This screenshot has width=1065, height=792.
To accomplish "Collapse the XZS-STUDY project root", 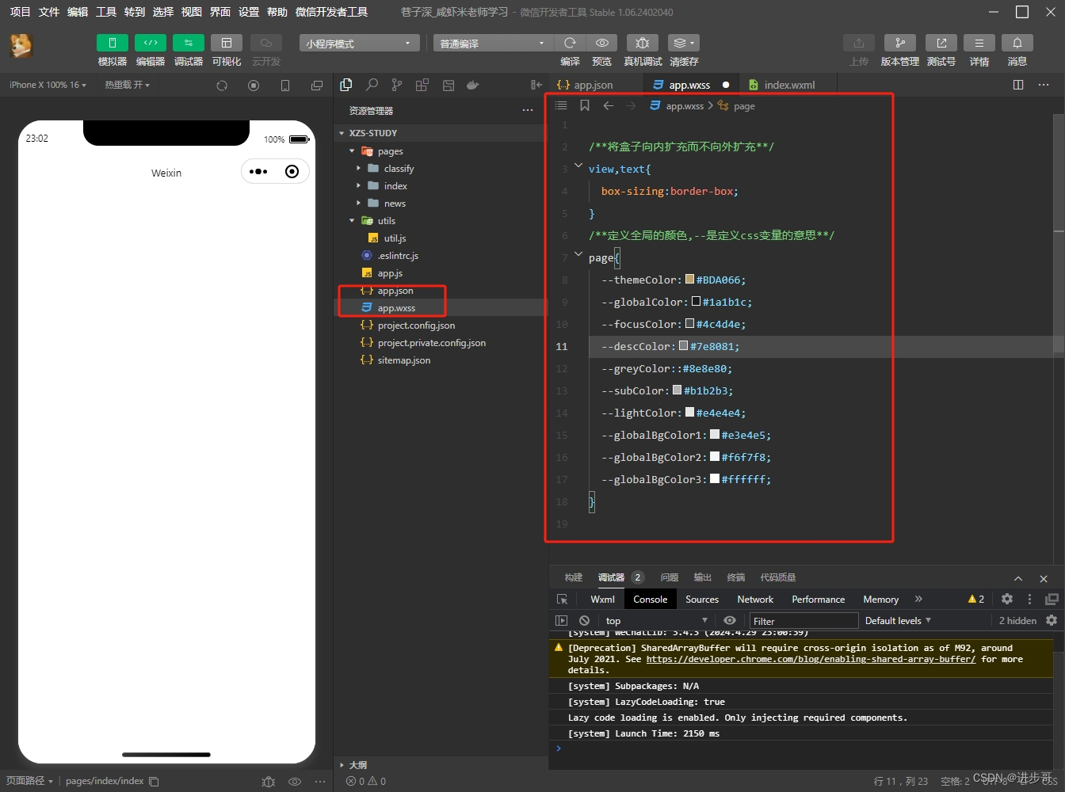I will click(x=342, y=133).
